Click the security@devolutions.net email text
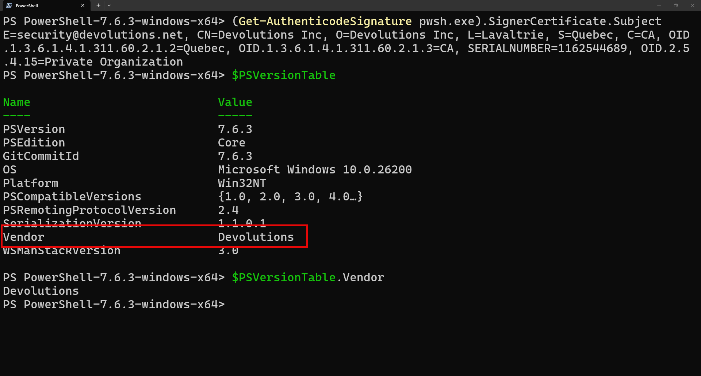The height and width of the screenshot is (376, 701). tap(100, 35)
